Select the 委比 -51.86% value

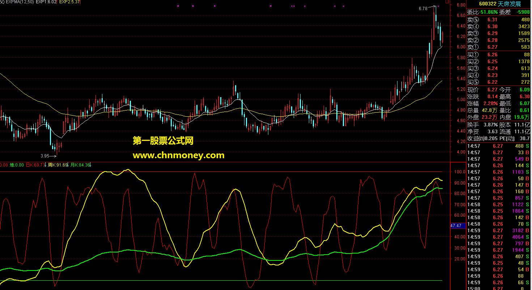[x=488, y=12]
